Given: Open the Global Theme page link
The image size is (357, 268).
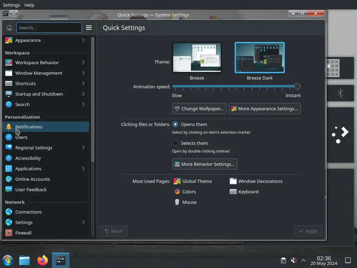Looking at the screenshot, I should 192,181.
